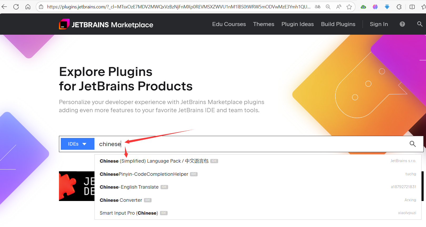
Task: Click the author name a18792721831
Action: [x=403, y=187]
